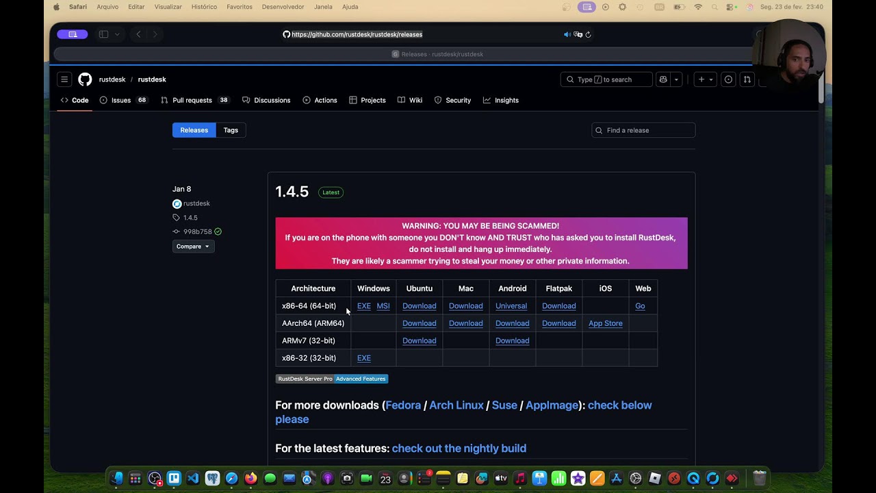Open the Desenvolvedor menu

(283, 7)
